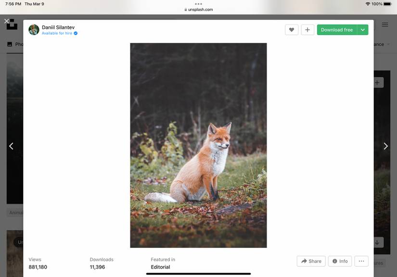Like the photo with the heart icon
Image resolution: width=397 pixels, height=277 pixels.
point(292,29)
